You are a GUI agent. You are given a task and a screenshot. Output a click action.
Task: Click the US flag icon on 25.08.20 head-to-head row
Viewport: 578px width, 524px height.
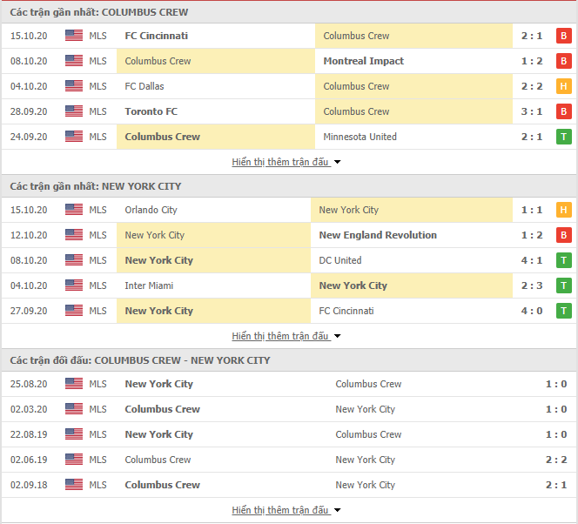[x=74, y=384]
